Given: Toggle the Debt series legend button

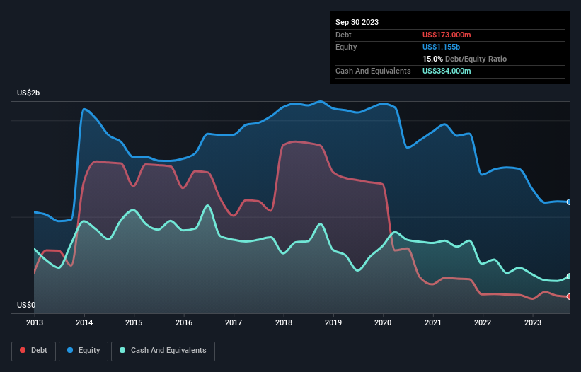Looking at the screenshot, I should tap(34, 351).
